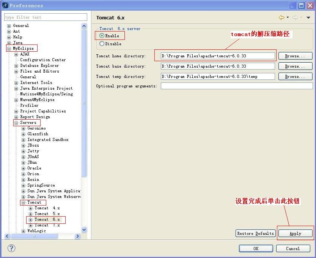Viewport: 316px width, 258px height.
Task: Click tree scrollbar down arrow
Action: coord(84,230)
